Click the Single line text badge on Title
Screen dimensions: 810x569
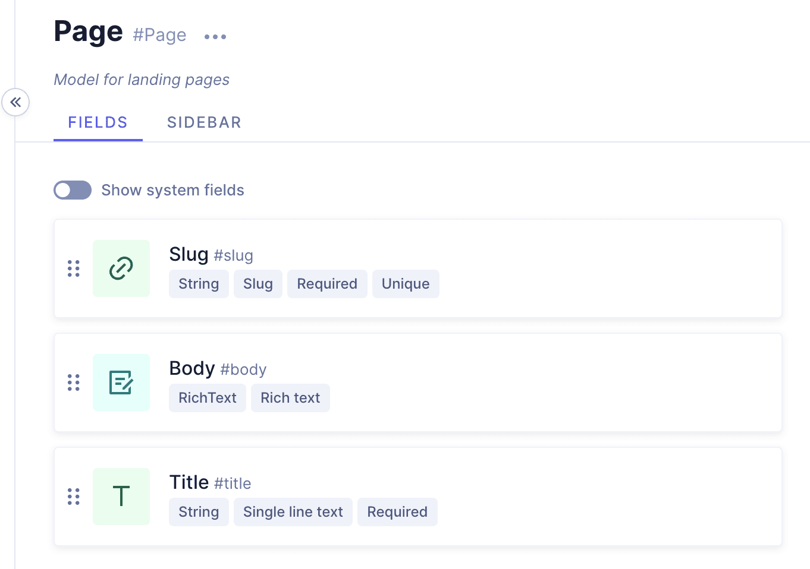(x=293, y=511)
